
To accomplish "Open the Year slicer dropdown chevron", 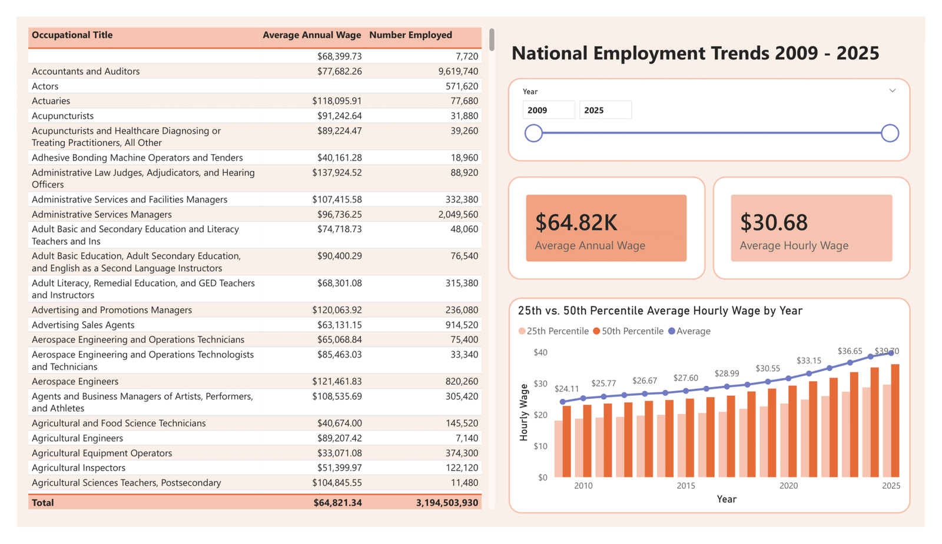I will coord(893,91).
